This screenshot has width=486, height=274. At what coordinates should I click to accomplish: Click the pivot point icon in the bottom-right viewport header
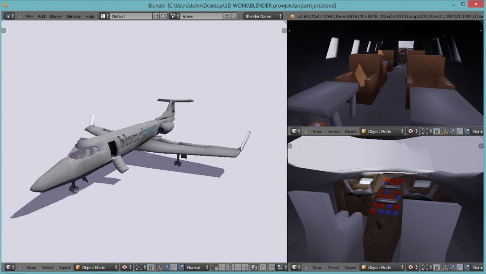(x=424, y=268)
